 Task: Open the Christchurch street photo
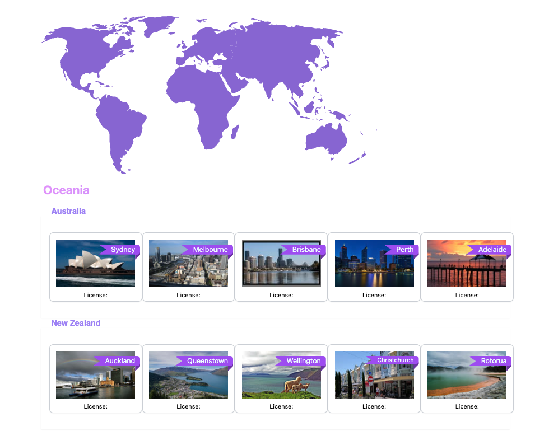pyautogui.click(x=374, y=374)
